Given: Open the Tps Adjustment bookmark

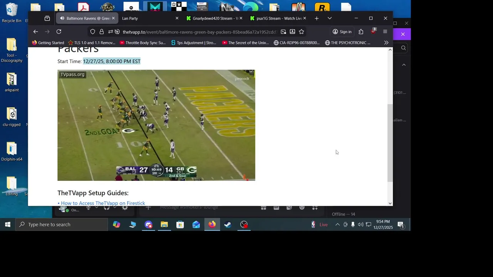Looking at the screenshot, I should pyautogui.click(x=193, y=43).
